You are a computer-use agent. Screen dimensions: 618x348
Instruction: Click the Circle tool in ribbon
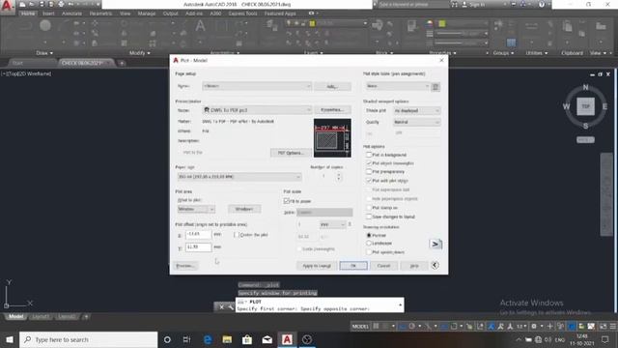click(45, 26)
